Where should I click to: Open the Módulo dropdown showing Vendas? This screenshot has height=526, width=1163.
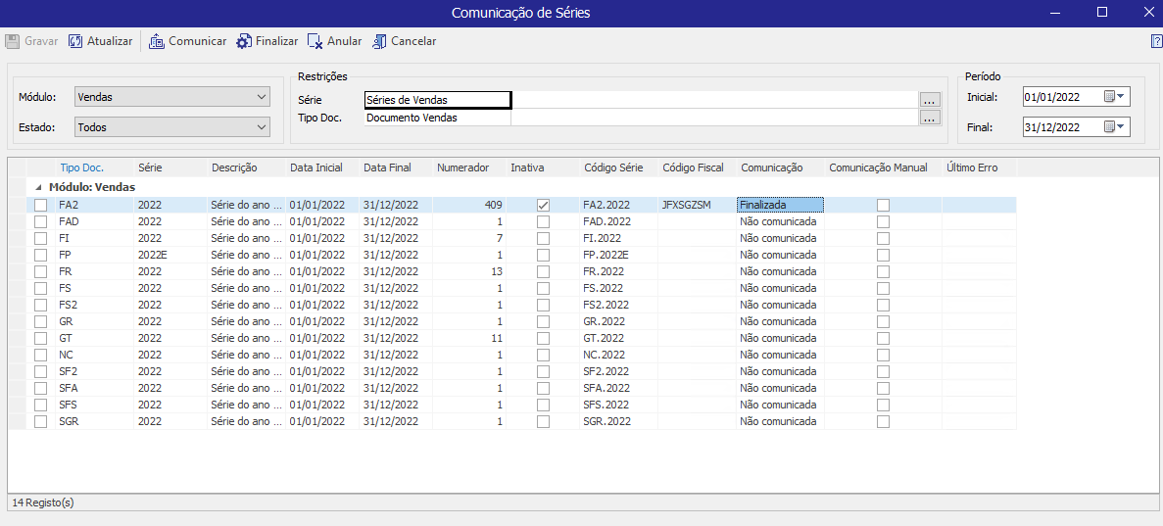[x=171, y=97]
